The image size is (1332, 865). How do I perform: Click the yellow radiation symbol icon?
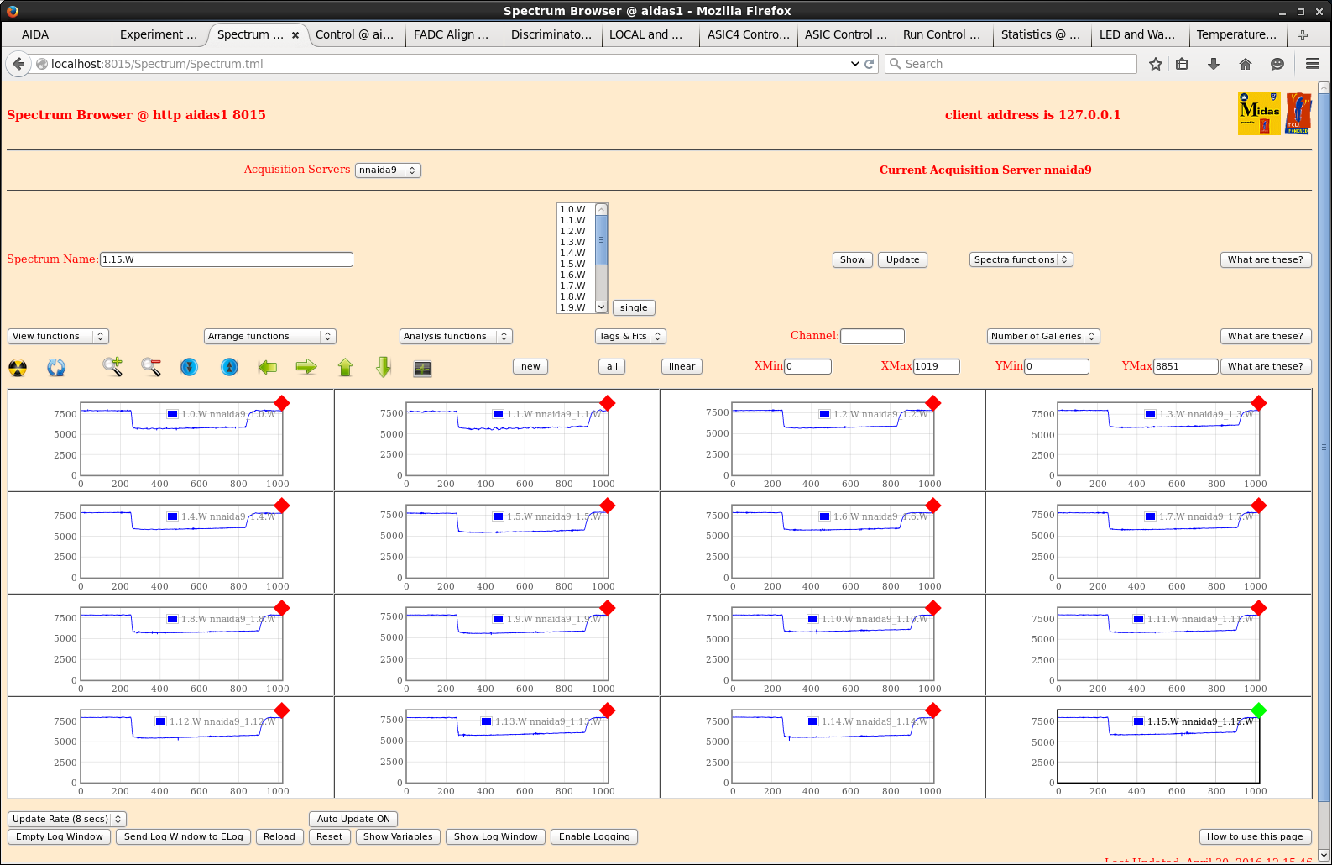(18, 368)
